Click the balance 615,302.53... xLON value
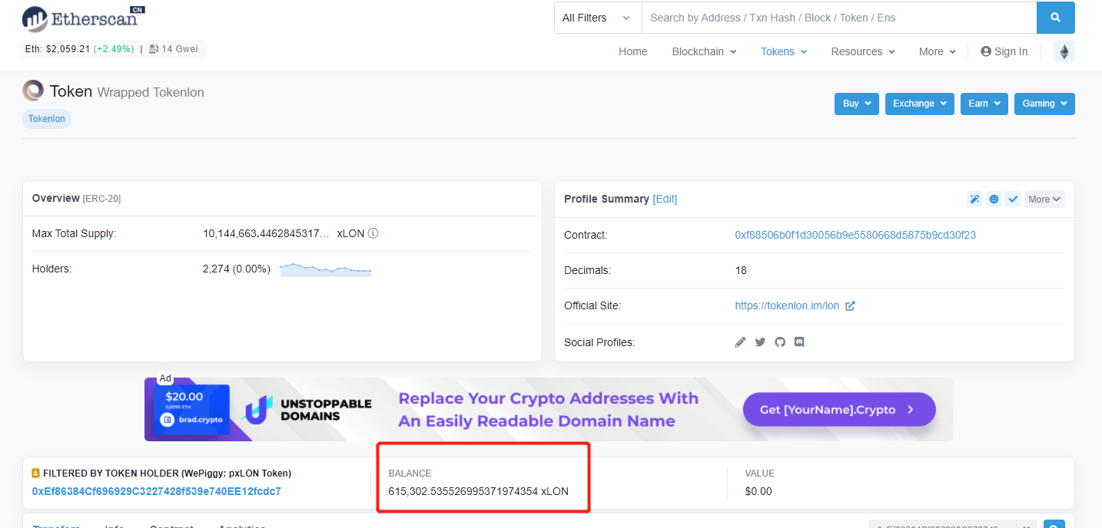This screenshot has width=1102, height=528. pos(478,491)
